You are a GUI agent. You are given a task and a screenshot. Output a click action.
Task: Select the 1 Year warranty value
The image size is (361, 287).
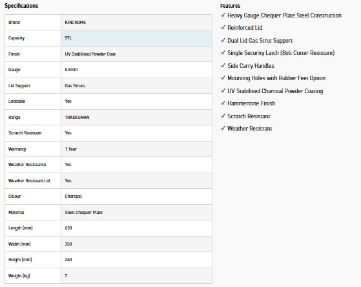pyautogui.click(x=70, y=149)
